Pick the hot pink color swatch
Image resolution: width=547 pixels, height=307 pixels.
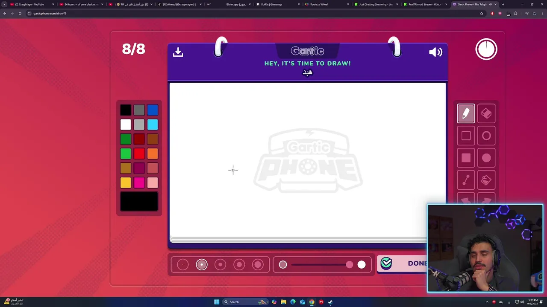point(139,182)
